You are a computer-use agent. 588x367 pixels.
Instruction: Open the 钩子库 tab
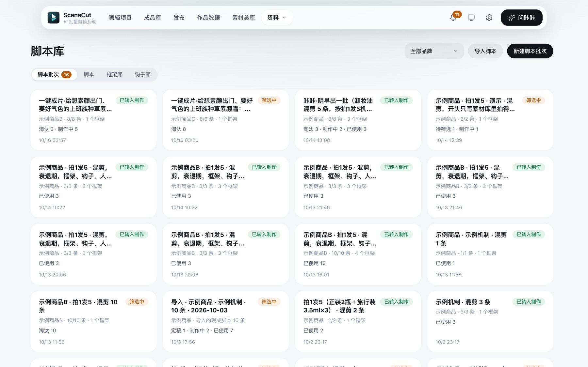(143, 74)
